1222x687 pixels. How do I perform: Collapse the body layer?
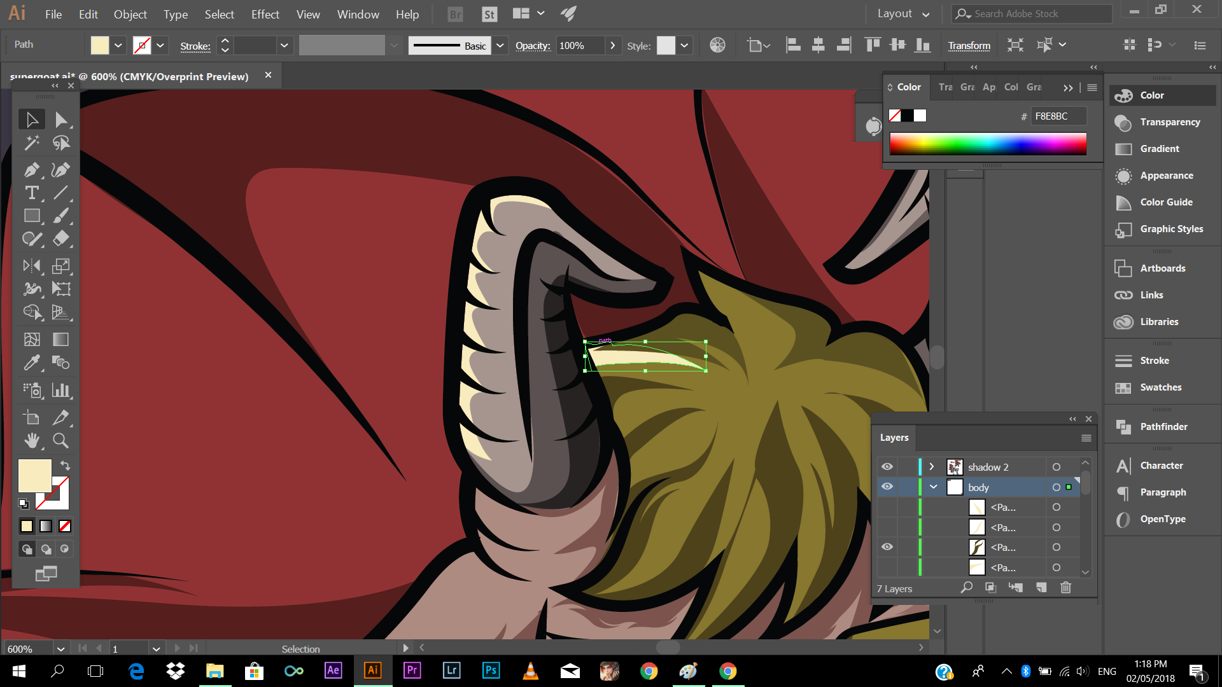point(933,487)
